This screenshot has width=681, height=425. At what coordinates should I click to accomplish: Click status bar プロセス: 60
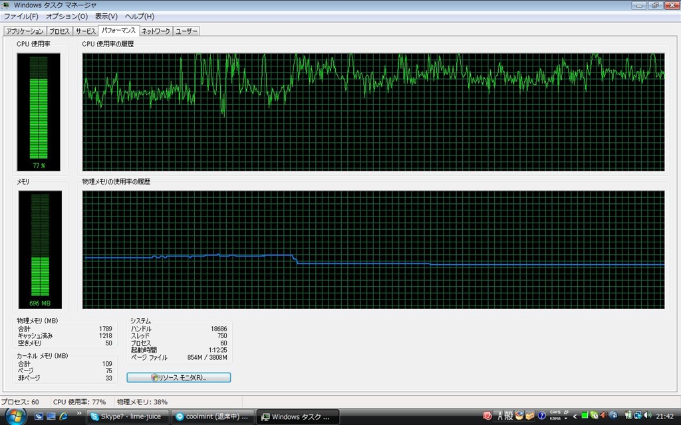20,402
